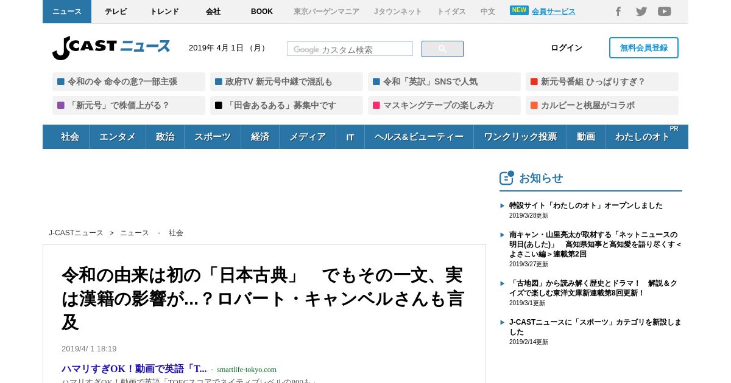Click the J-CAST ニュース logo

point(111,47)
